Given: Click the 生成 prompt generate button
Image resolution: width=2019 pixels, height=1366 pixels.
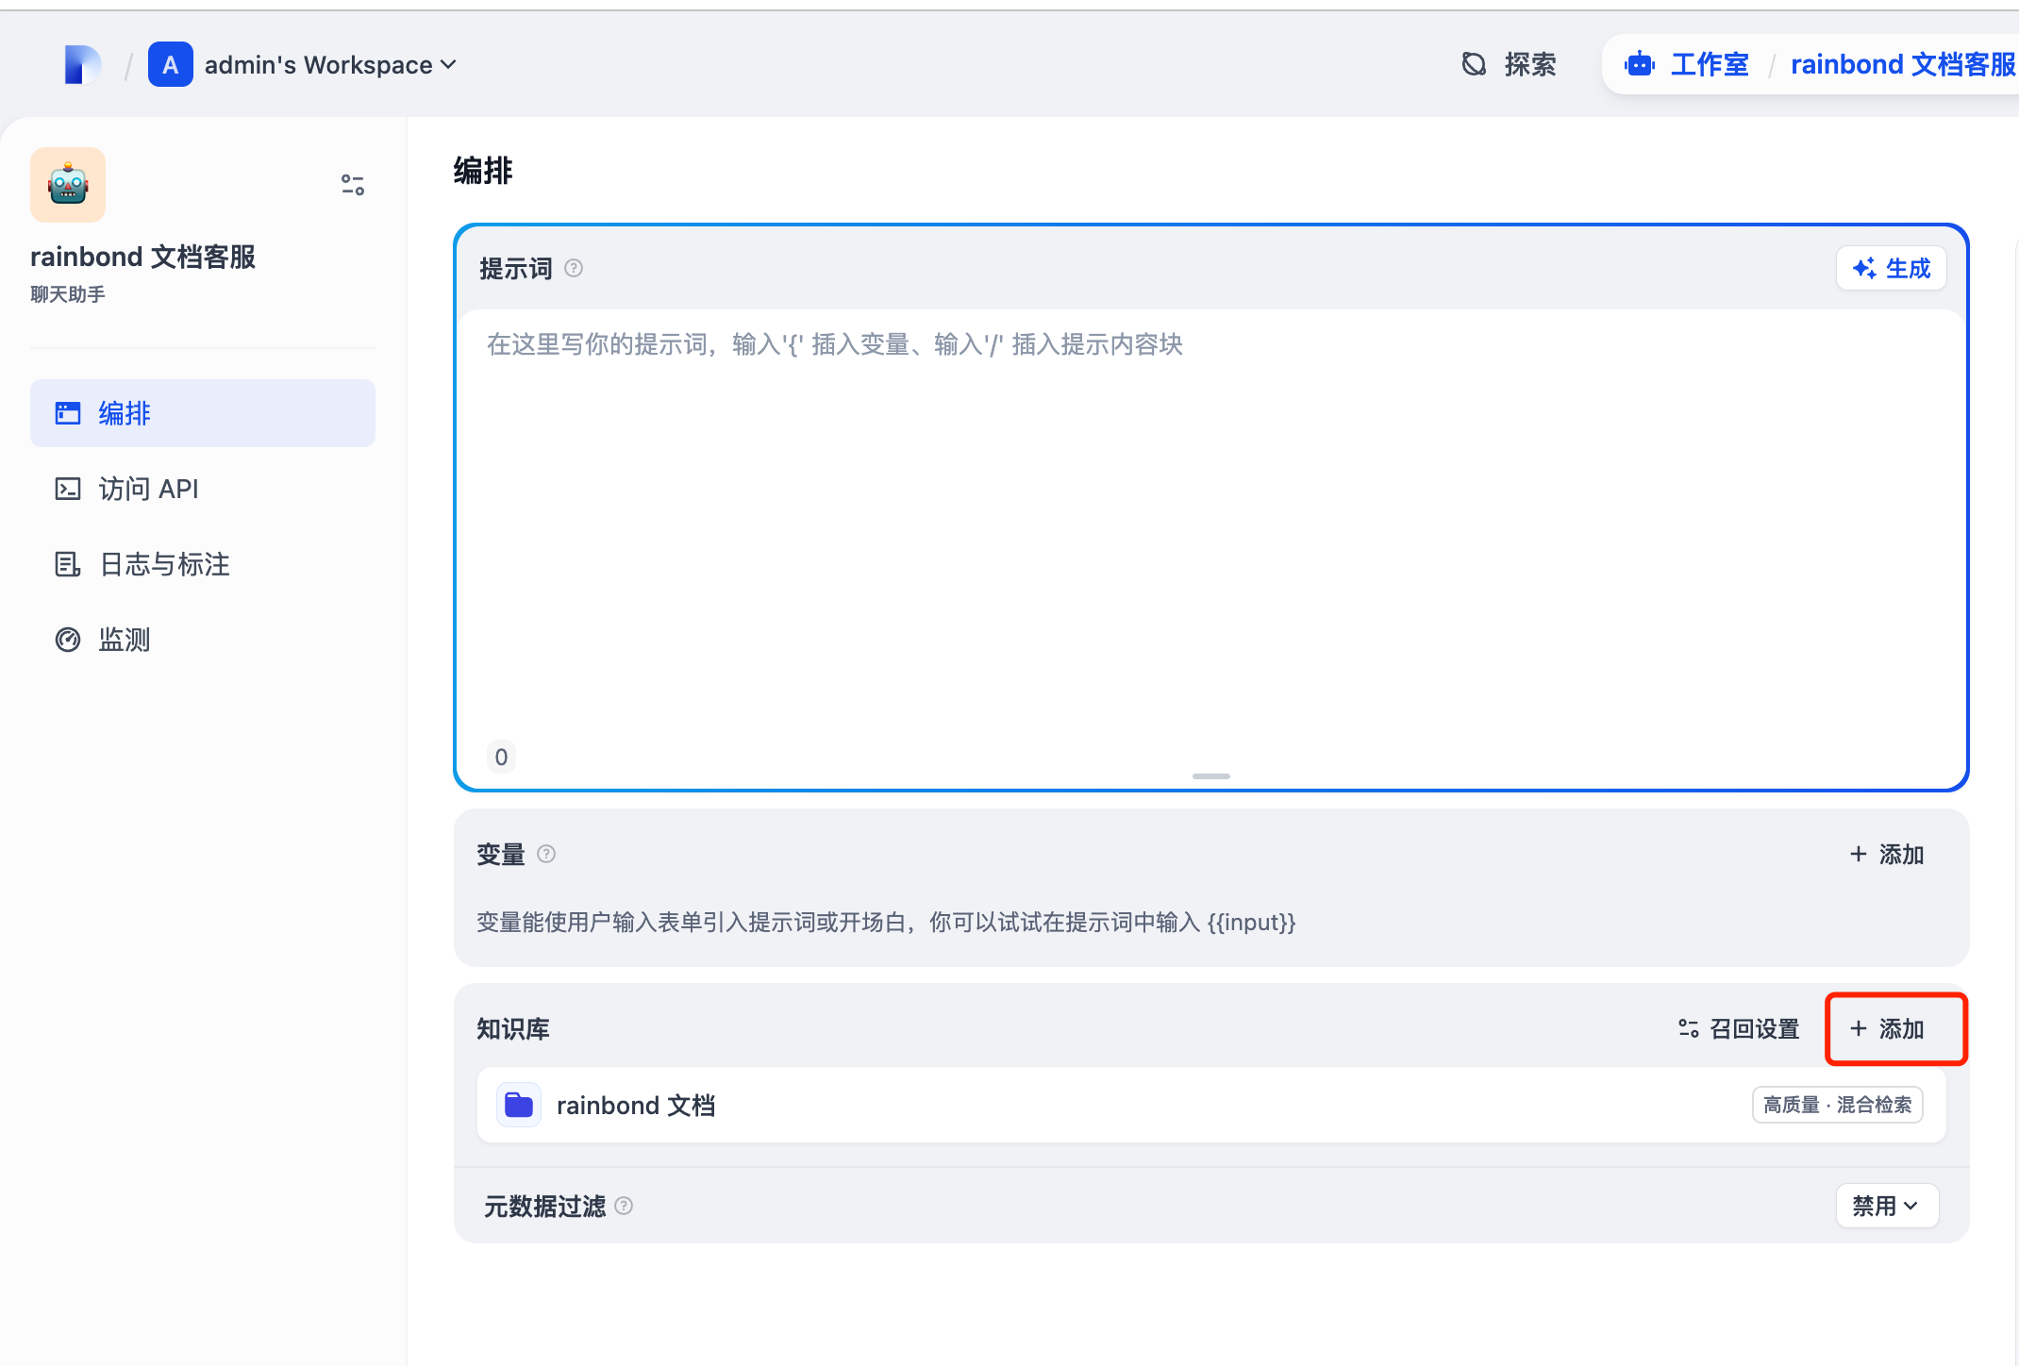Looking at the screenshot, I should pos(1891,269).
